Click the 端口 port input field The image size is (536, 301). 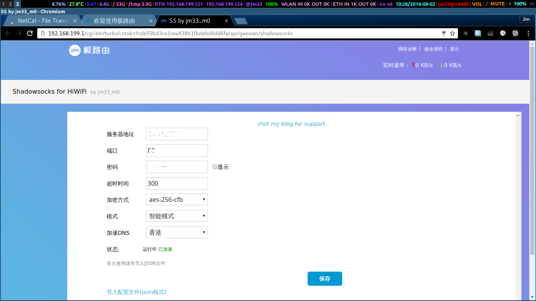[177, 150]
